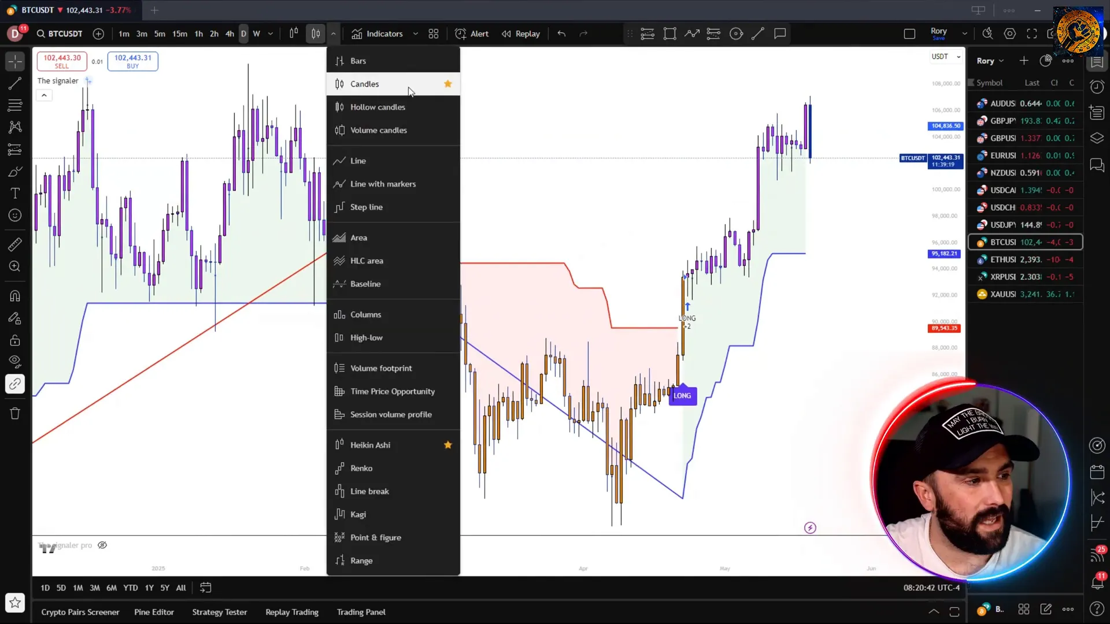1110x624 pixels.
Task: Enter fullscreen mode
Action: click(1032, 34)
